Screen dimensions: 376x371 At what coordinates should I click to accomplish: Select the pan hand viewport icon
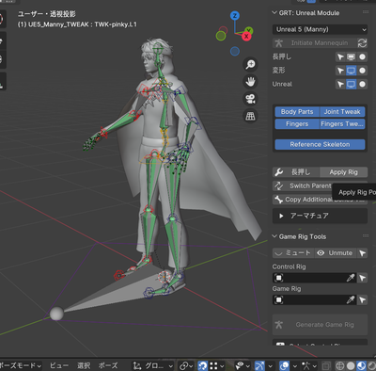point(250,82)
